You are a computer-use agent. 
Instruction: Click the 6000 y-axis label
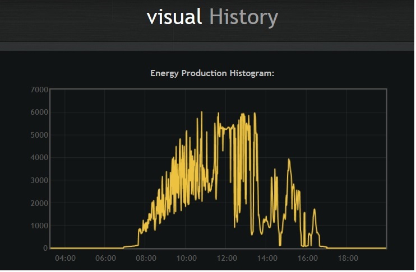39,112
